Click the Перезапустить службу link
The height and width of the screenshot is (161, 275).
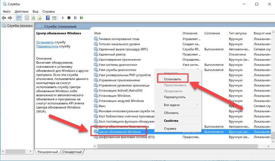(x=47, y=46)
